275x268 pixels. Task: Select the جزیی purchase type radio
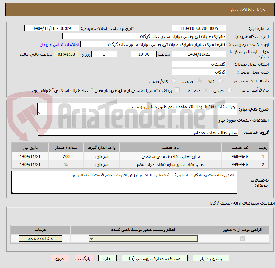(229, 90)
